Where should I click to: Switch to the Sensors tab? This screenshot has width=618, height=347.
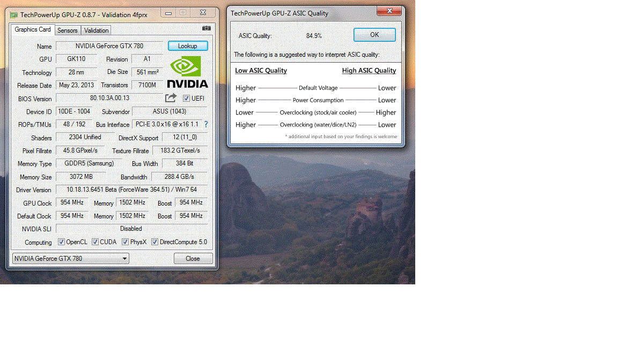point(68,31)
